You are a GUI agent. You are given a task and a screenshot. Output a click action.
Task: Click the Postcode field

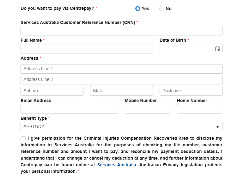(191, 91)
